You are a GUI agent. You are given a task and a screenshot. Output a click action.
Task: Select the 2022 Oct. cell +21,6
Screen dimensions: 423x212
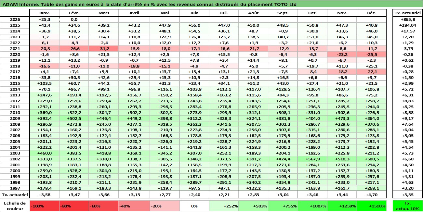312,43
